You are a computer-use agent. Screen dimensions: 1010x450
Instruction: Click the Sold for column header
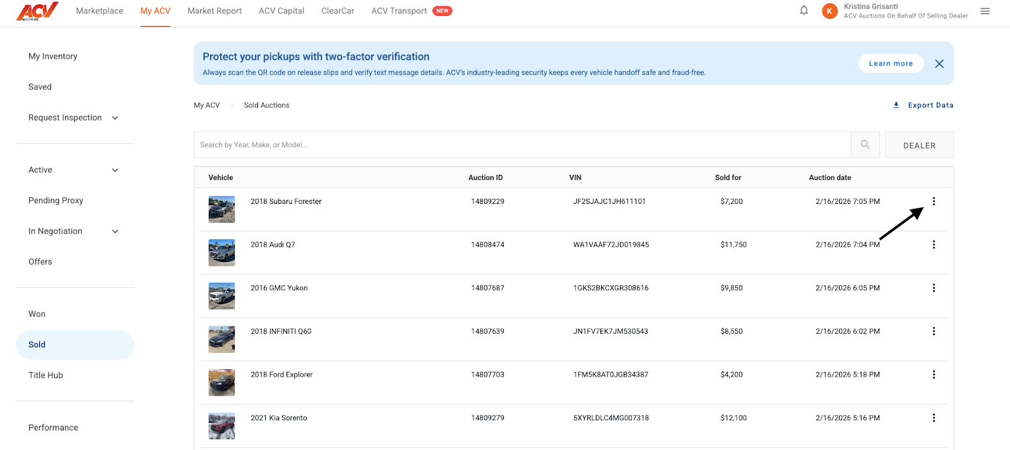(728, 178)
